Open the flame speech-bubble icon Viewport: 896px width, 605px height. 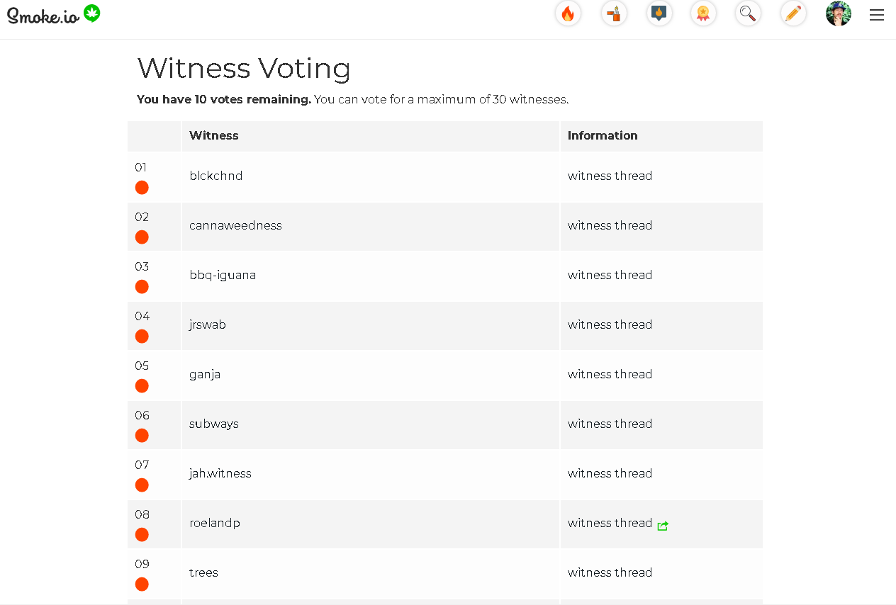(659, 13)
